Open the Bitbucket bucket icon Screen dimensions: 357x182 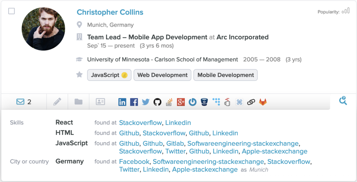pos(204,102)
